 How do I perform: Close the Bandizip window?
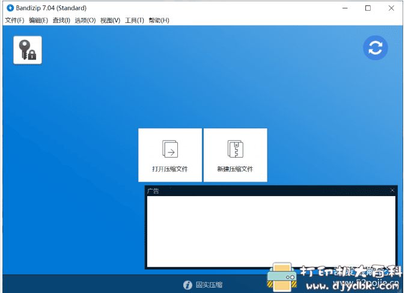pyautogui.click(x=391, y=8)
